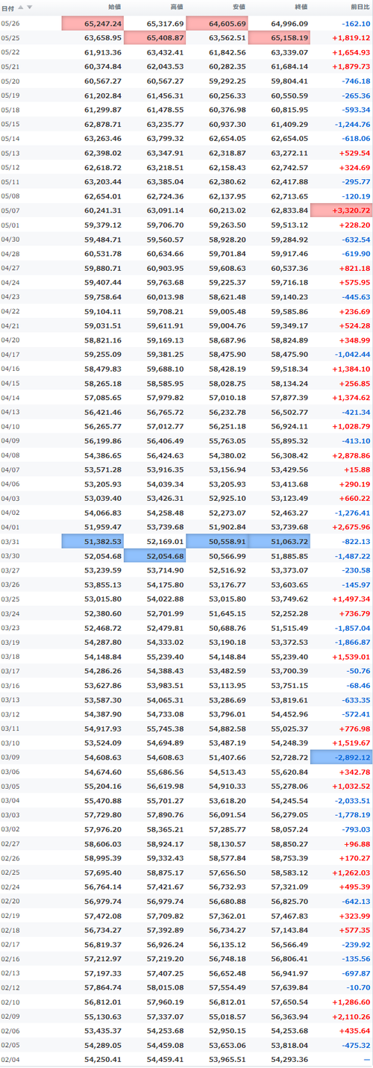Click the 安値 column header
373x1068 pixels.
(x=239, y=7)
